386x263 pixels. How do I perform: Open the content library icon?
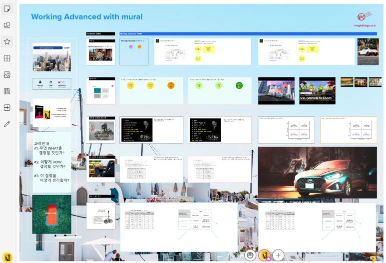[x=7, y=91]
